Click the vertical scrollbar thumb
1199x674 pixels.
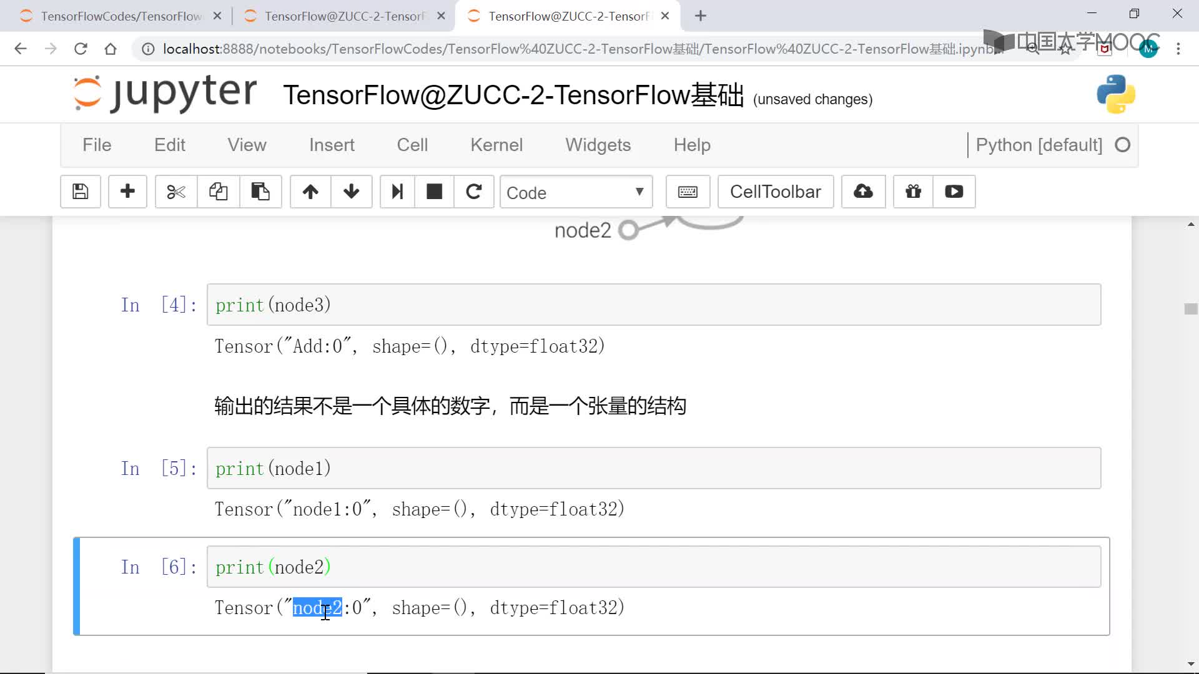pyautogui.click(x=1191, y=309)
